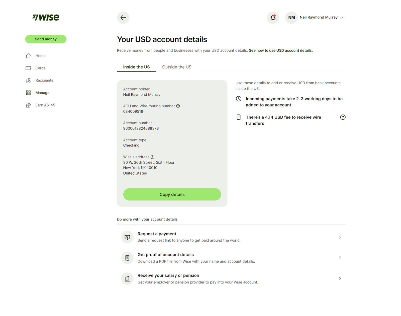Expand the Neil Raymond Murray account menu
Viewport: 401px width, 316px height.
342,17
